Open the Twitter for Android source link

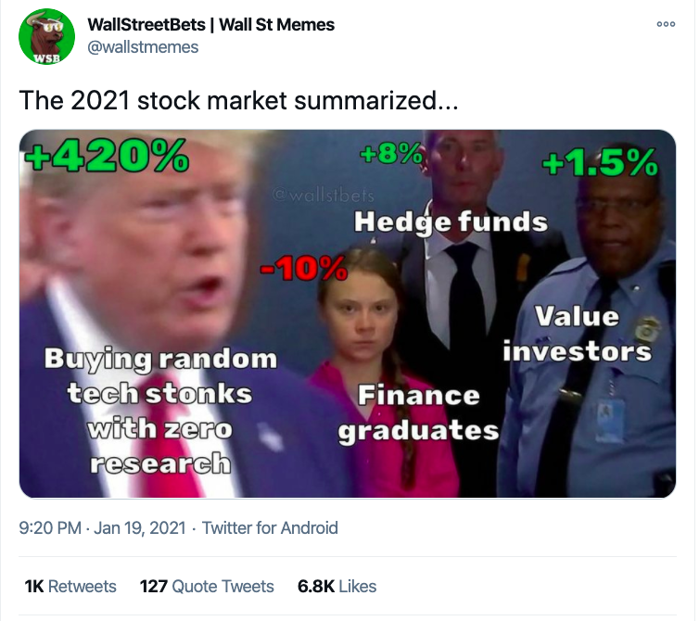[x=270, y=528]
